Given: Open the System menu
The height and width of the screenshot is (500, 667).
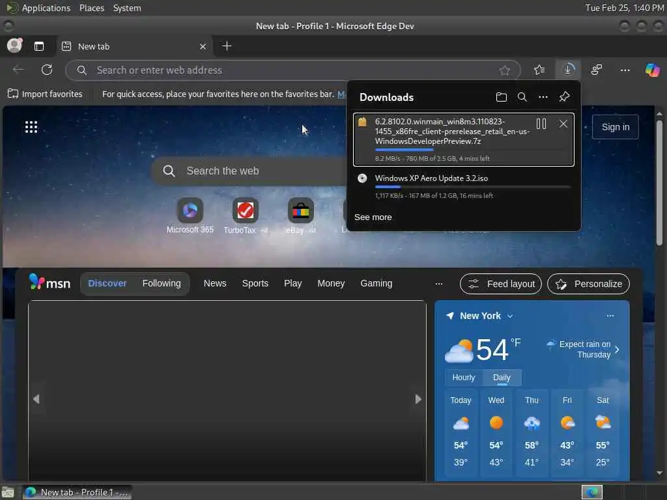Looking at the screenshot, I should pos(127,8).
